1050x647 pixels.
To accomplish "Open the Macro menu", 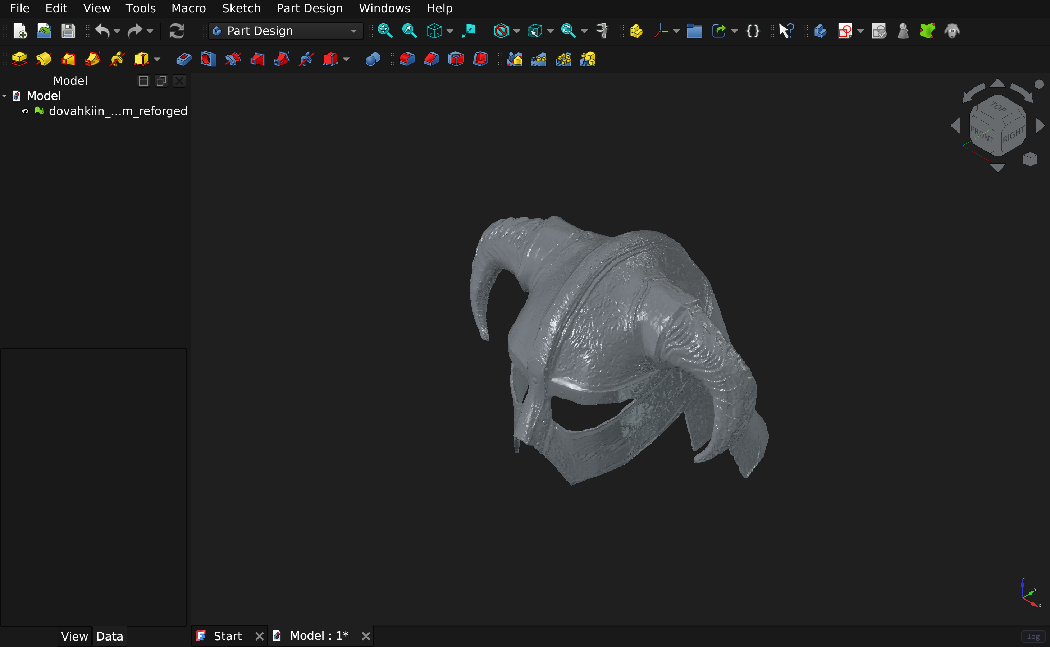I will (x=188, y=8).
